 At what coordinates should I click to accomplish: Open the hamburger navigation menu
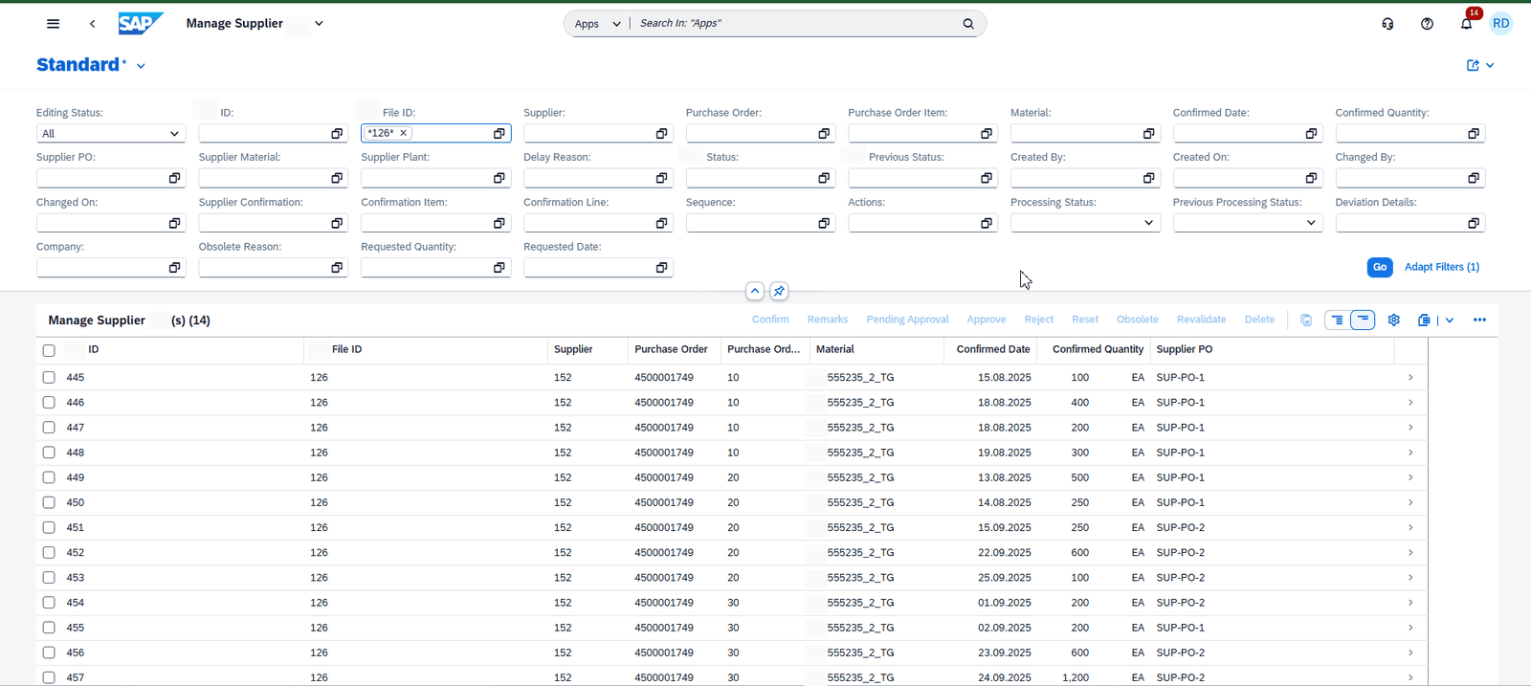pos(54,24)
